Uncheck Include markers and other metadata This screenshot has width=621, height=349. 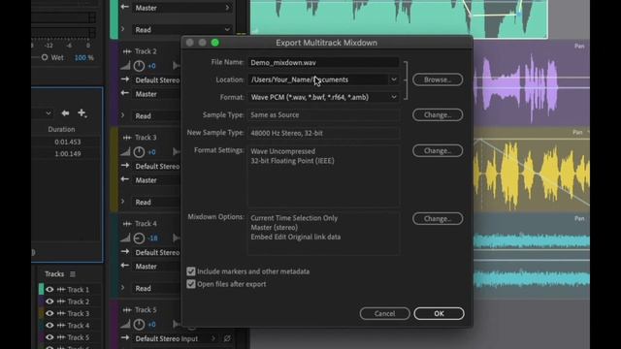point(191,271)
